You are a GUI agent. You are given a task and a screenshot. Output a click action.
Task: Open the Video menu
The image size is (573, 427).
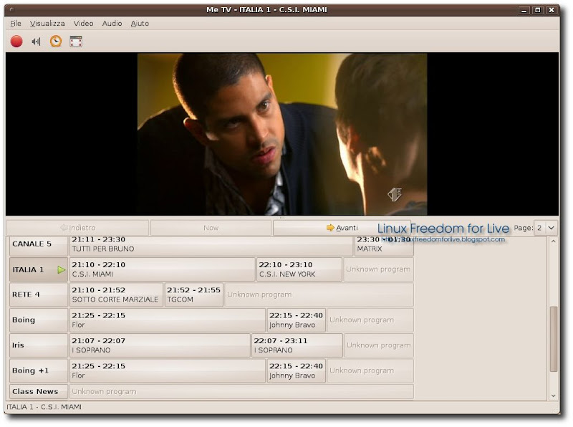pos(83,24)
